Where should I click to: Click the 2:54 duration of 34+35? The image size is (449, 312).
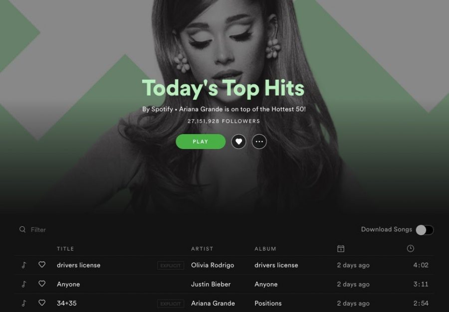(421, 303)
